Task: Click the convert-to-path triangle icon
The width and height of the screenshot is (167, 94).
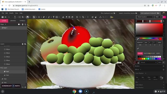Action: pyautogui.click(x=100, y=17)
